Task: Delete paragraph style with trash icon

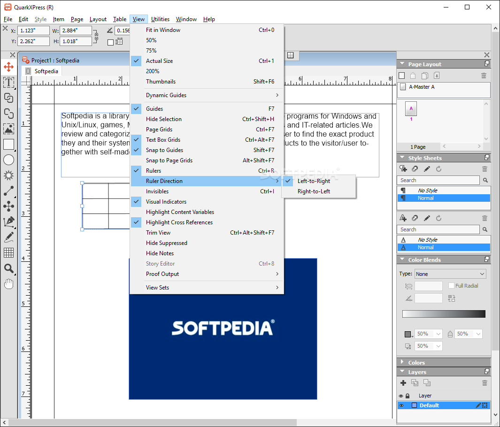Action: click(485, 169)
